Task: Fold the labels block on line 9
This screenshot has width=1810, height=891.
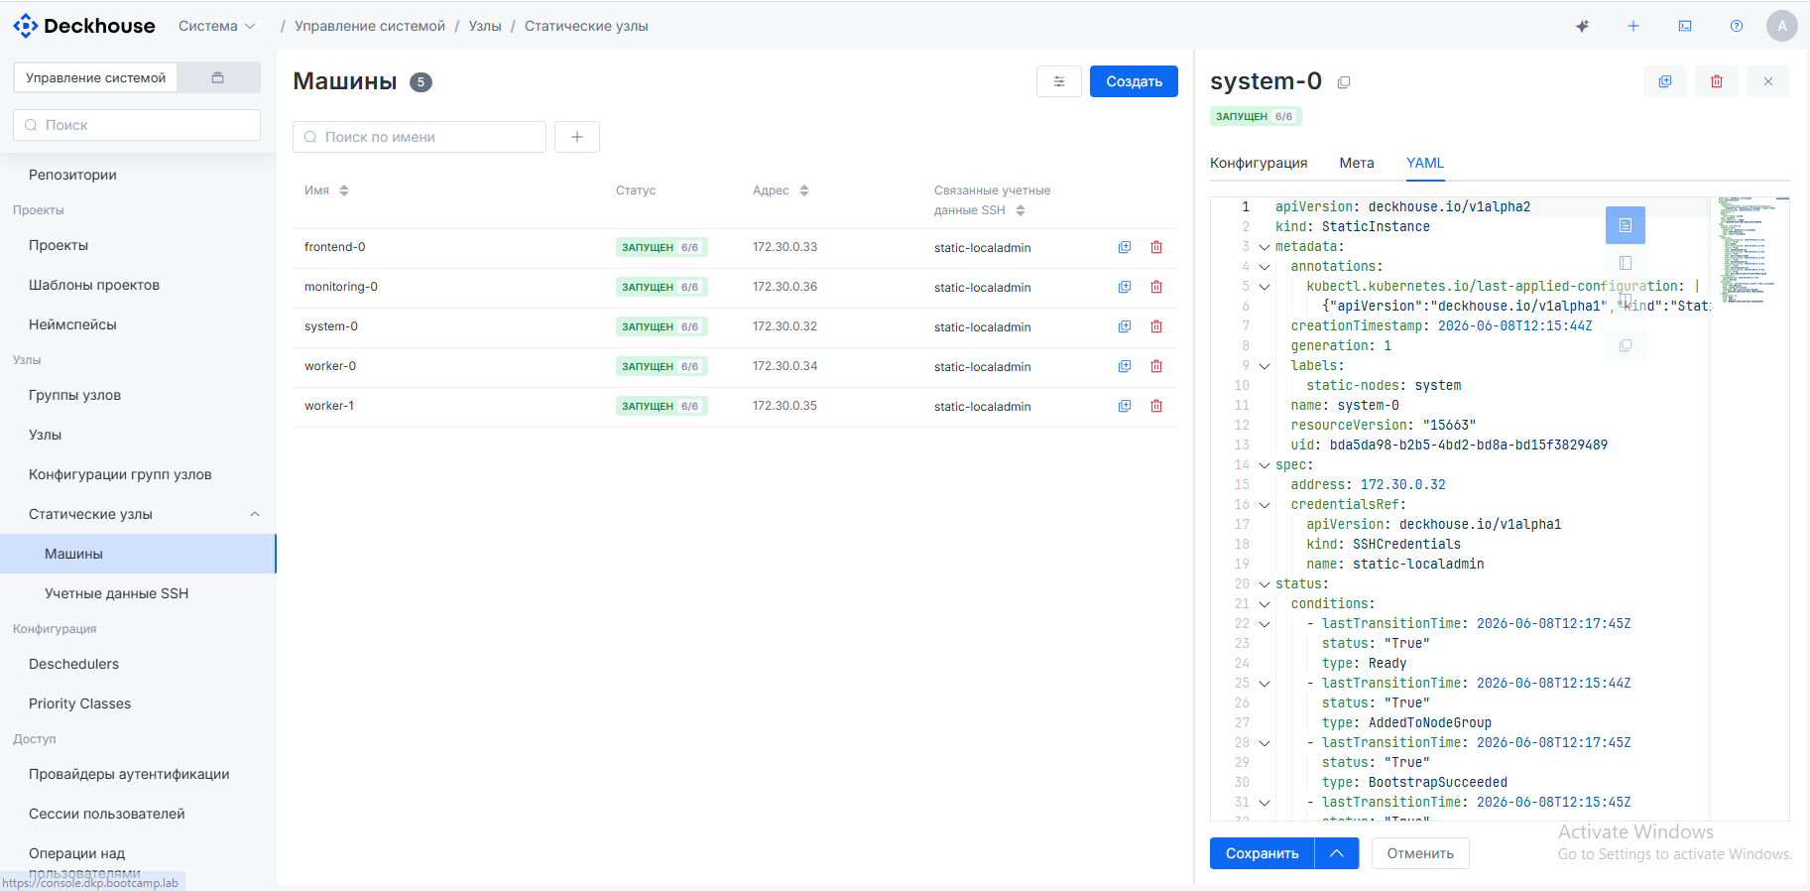Action: coord(1265,366)
